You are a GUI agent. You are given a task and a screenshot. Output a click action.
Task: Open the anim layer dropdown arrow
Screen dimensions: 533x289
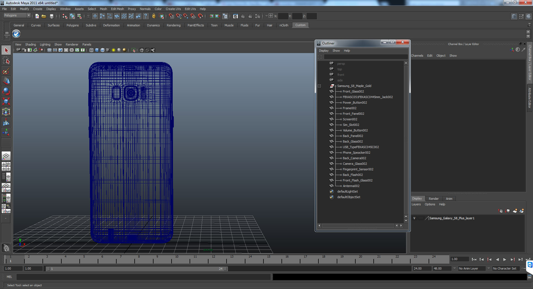pyautogui.click(x=454, y=268)
